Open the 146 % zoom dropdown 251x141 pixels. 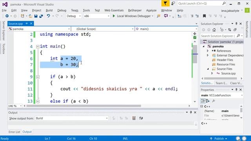[x=15, y=106]
